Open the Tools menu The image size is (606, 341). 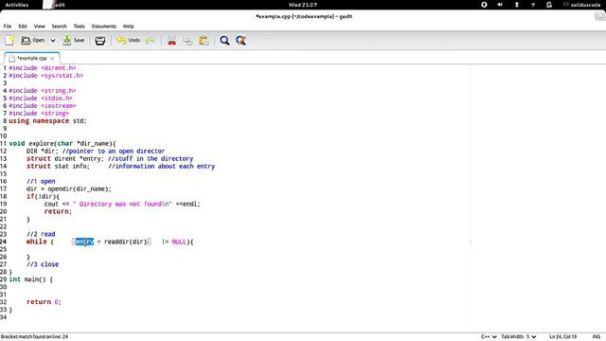click(x=79, y=27)
